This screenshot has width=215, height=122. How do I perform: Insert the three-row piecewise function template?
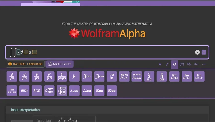coord(62,91)
